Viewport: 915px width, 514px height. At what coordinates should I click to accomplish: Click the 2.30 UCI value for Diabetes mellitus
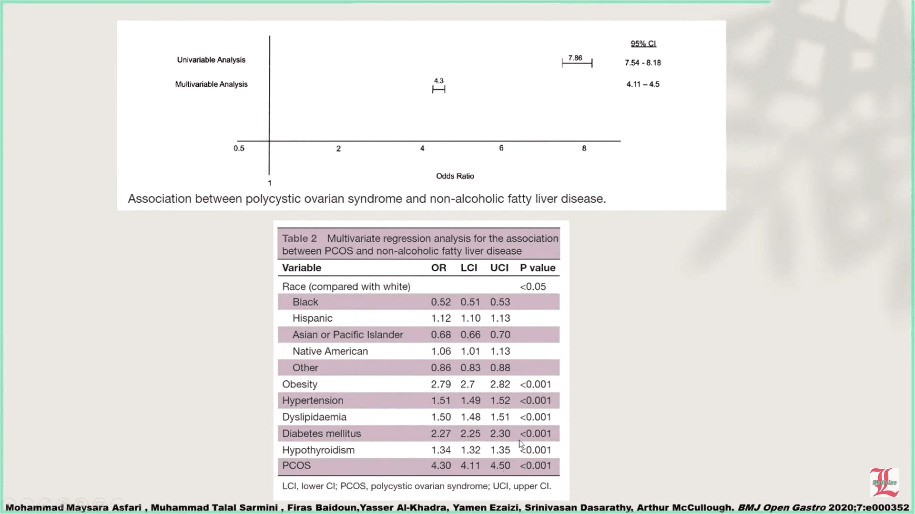500,434
